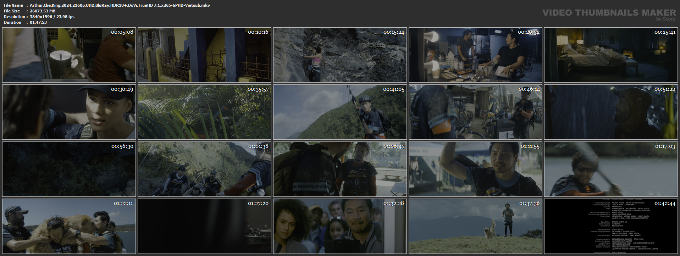
Task: Select the thumbnail at 01:01:38
Action: [x=204, y=169]
